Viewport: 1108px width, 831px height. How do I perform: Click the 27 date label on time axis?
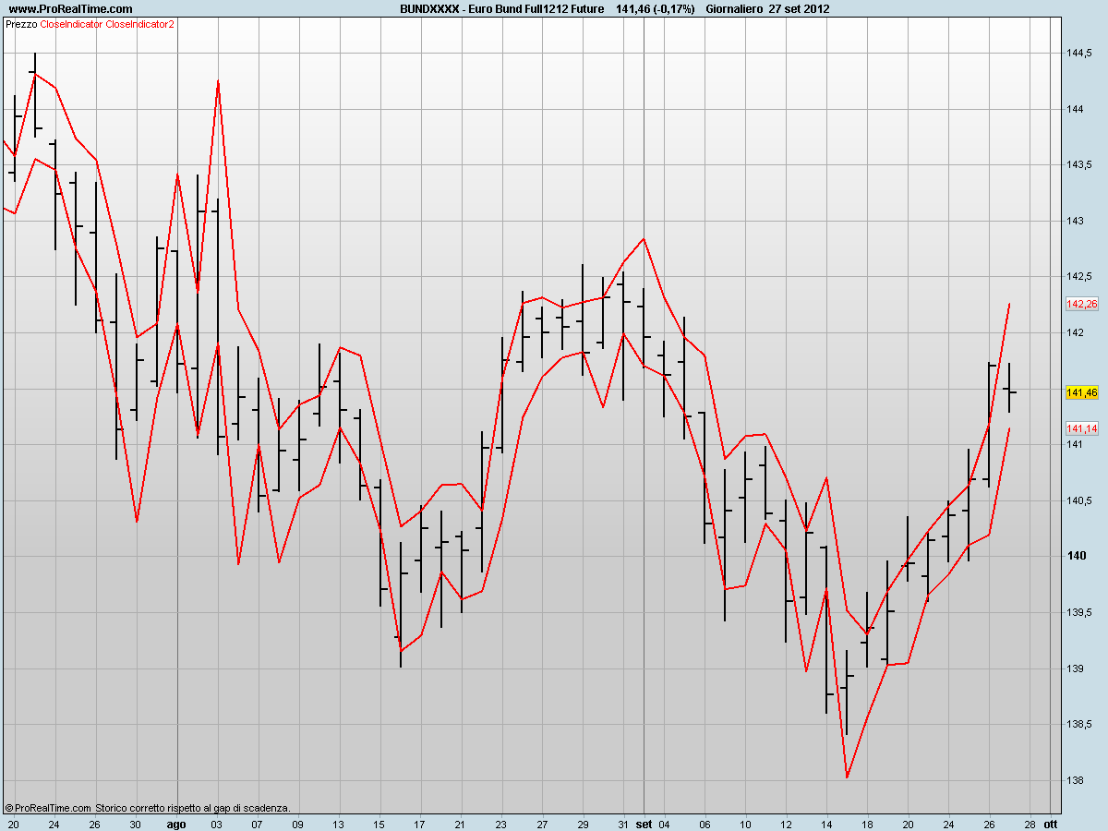coord(542,823)
